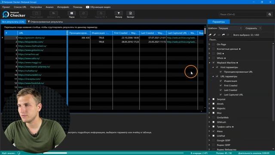Open link https://klopotenko.com/

click(31, 42)
